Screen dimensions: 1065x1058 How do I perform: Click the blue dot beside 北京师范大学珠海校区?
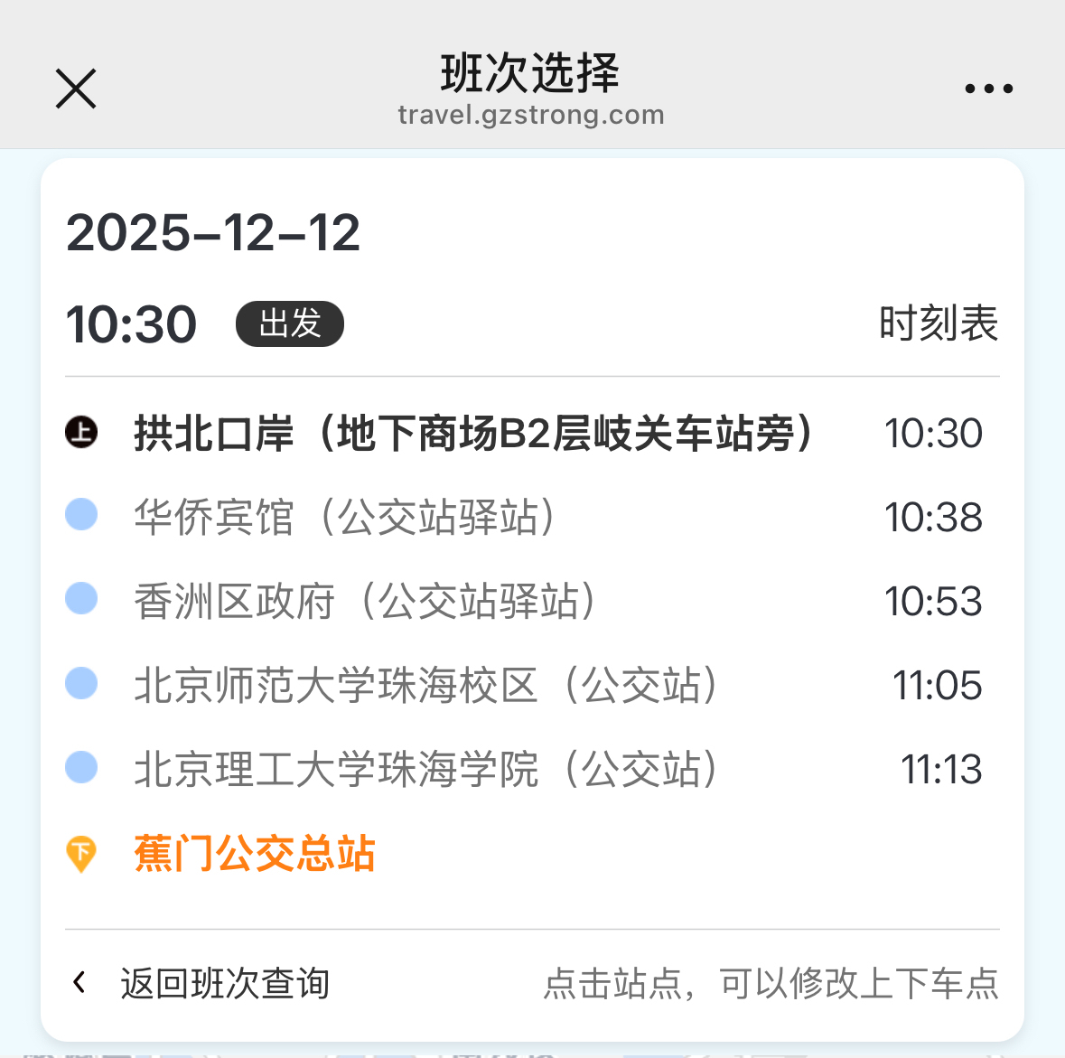pos(81,683)
